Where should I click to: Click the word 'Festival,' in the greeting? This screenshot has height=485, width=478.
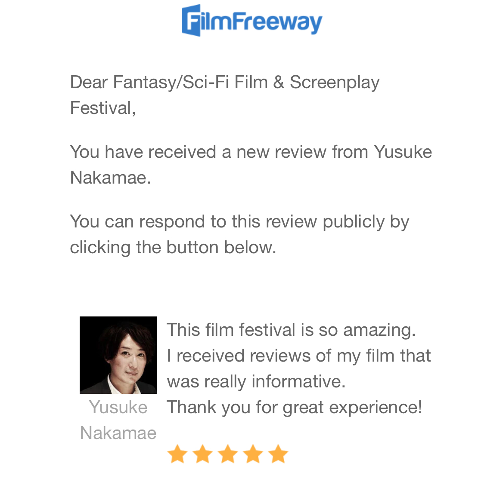coord(102,108)
